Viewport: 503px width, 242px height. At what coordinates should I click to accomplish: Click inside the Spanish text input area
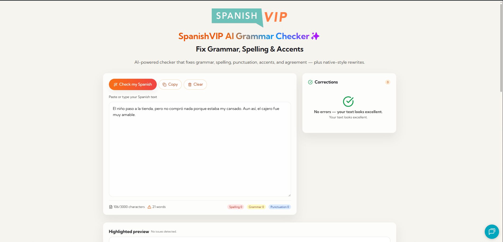[x=200, y=148]
